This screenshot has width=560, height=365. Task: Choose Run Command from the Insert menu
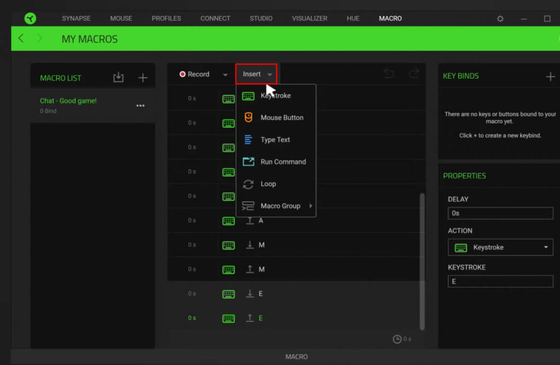click(x=276, y=162)
